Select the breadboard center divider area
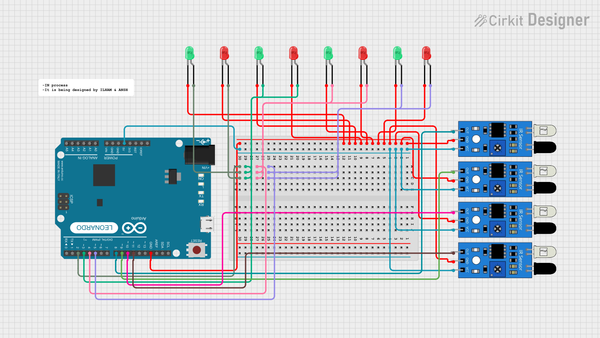The width and height of the screenshot is (600, 338). pyautogui.click(x=324, y=199)
